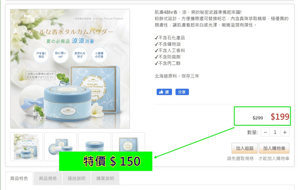Click the Facebook like thumbs-up button
The image size is (299, 190).
pyautogui.click(x=164, y=92)
